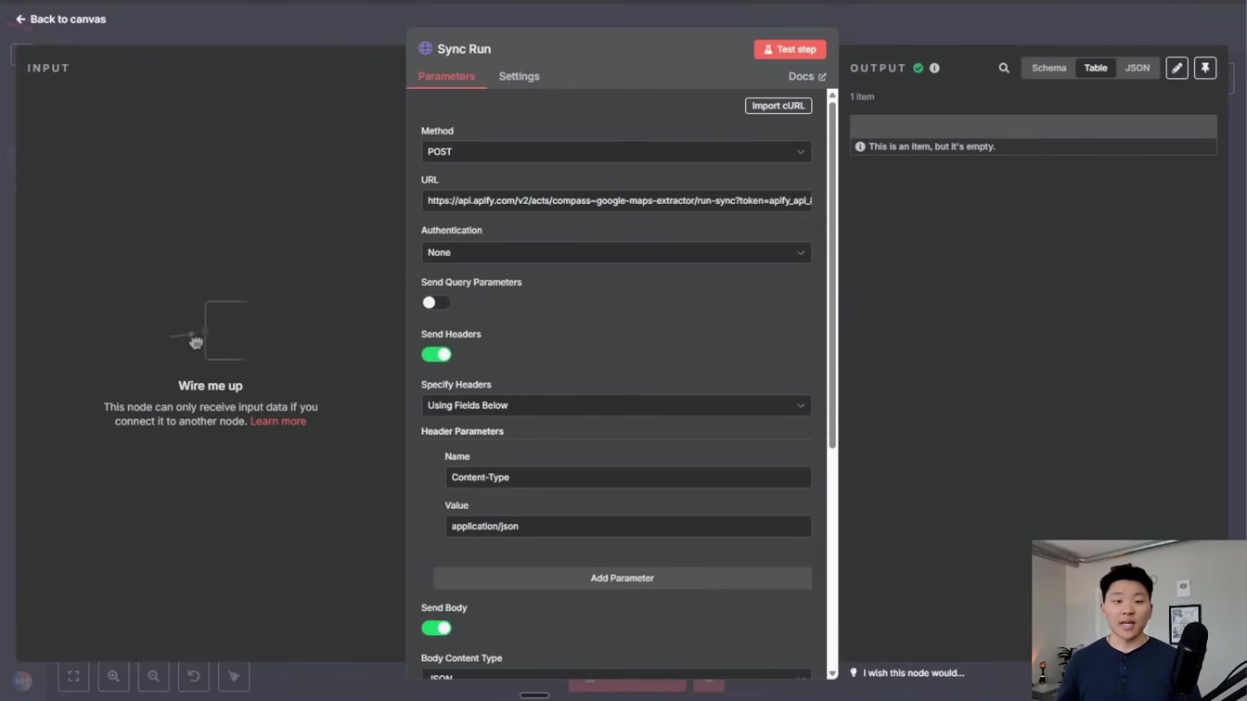1247x701 pixels.
Task: Switch output view to Schema
Action: pos(1048,68)
